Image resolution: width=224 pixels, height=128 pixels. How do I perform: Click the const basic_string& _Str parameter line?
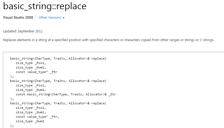pos(66,94)
